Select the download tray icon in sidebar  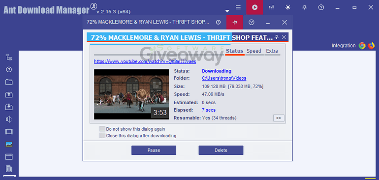9,107
